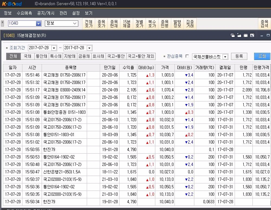Click the 등록 button
The width and height of the screenshot is (271, 210).
[x=239, y=56]
